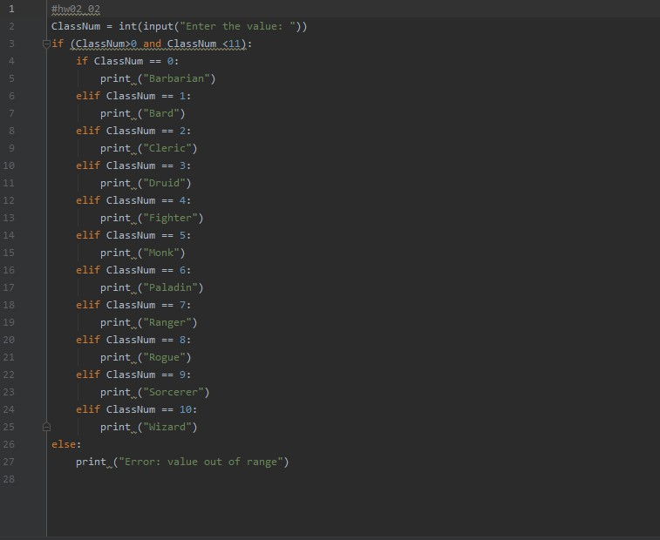Image resolution: width=660 pixels, height=540 pixels.
Task: Click the line 'elif ClassNum == 10:'
Action: (x=136, y=409)
